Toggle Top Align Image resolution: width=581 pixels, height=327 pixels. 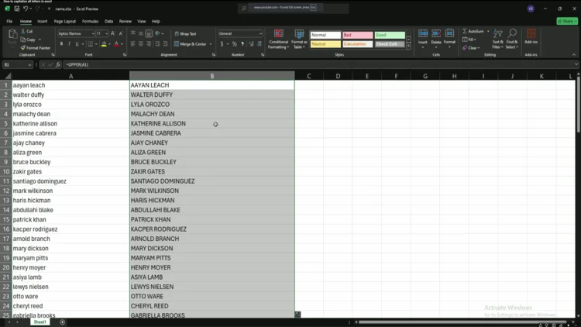(133, 33)
